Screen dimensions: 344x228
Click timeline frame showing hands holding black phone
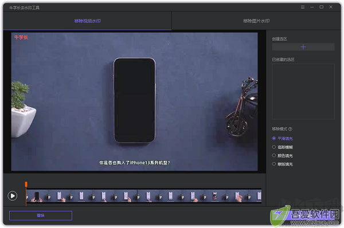tap(37, 196)
